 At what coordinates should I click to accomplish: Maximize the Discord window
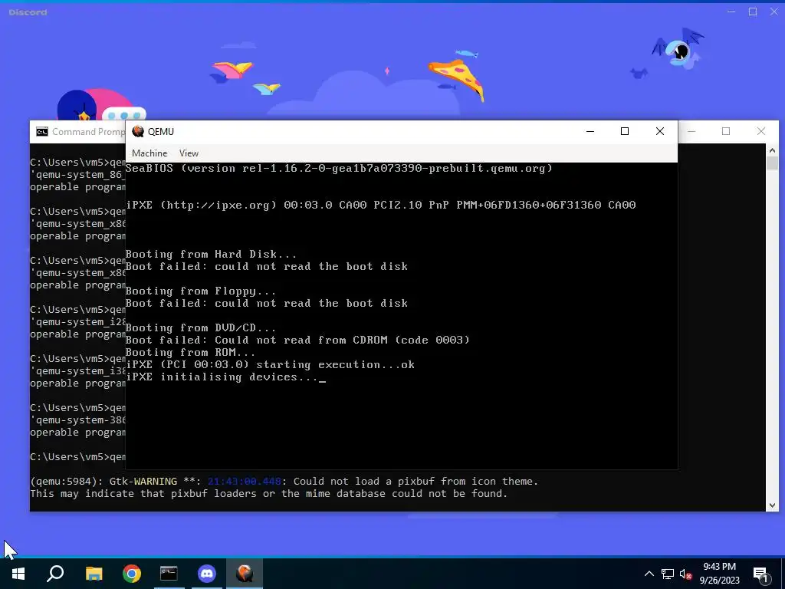753,12
